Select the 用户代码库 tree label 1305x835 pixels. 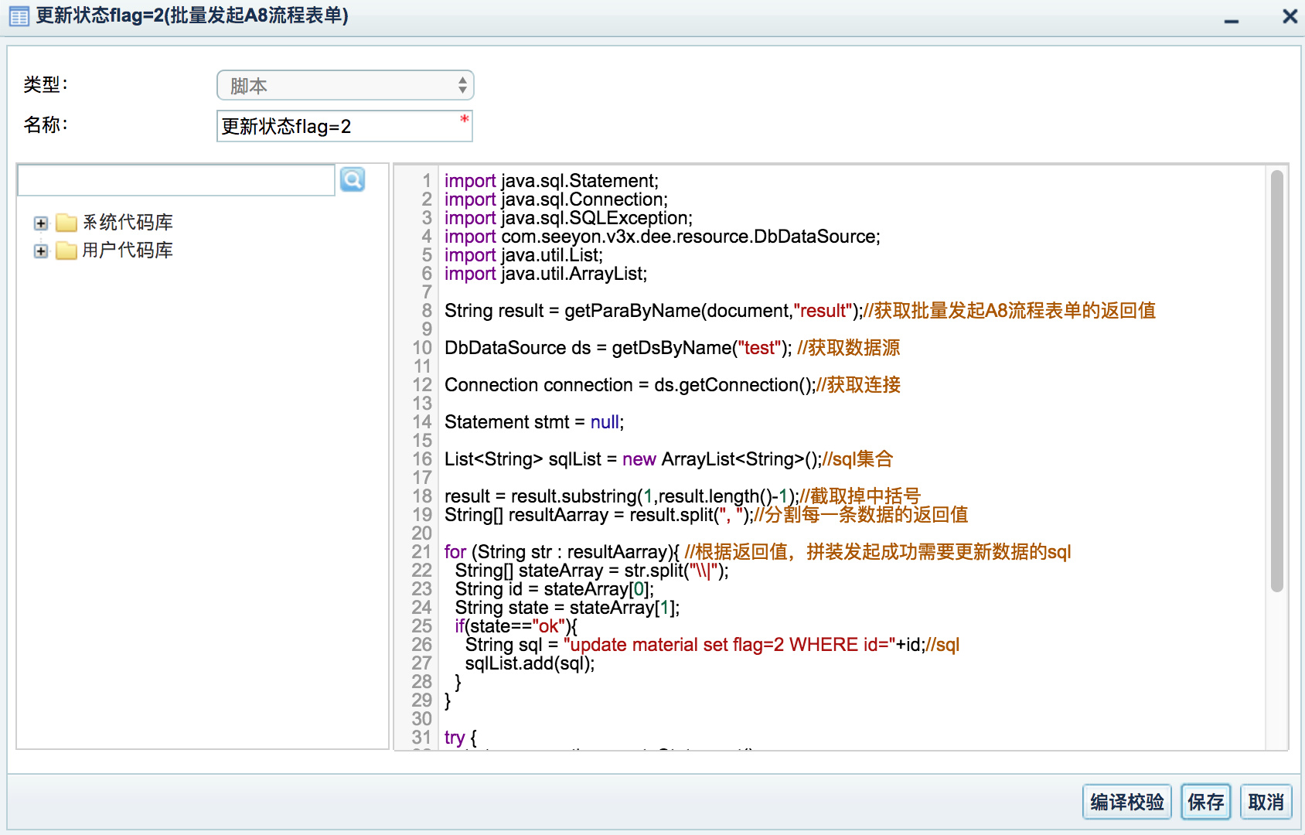[128, 250]
